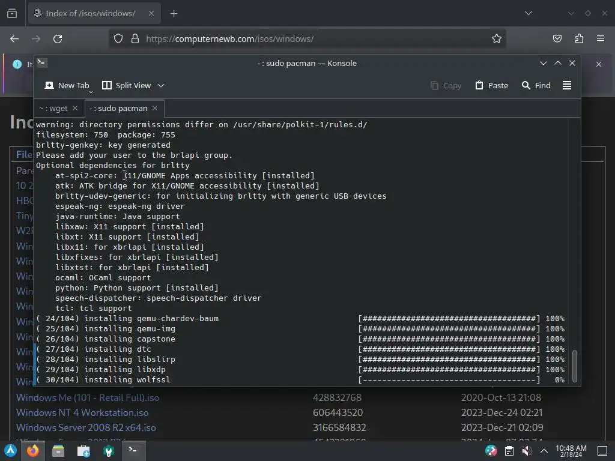Image resolution: width=615 pixels, height=461 pixels.
Task: Open Windows NT 4 Workstation.iso link
Action: [x=82, y=413]
